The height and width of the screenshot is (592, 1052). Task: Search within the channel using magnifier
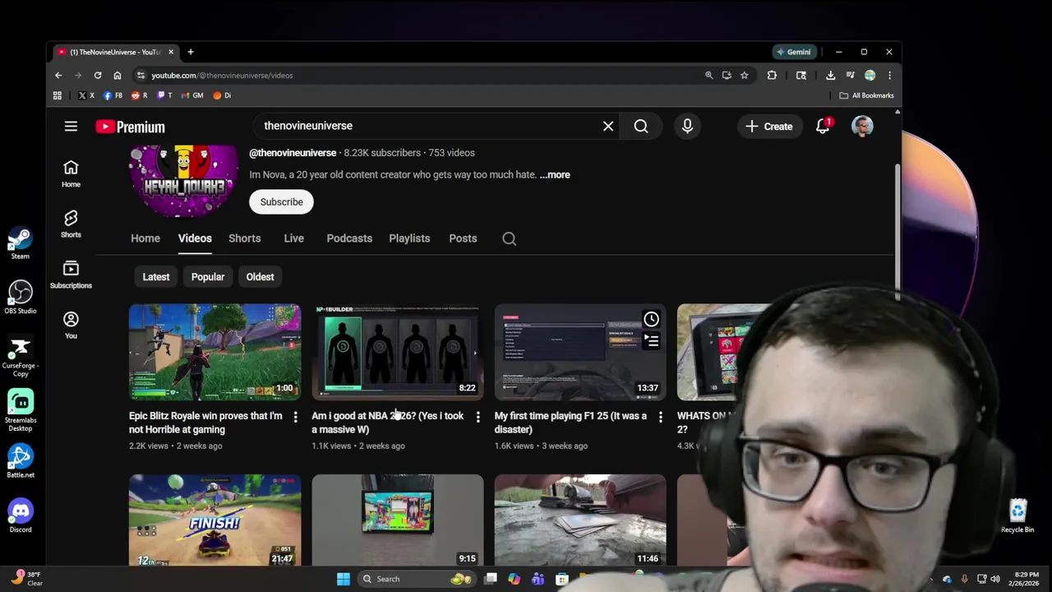pos(510,238)
